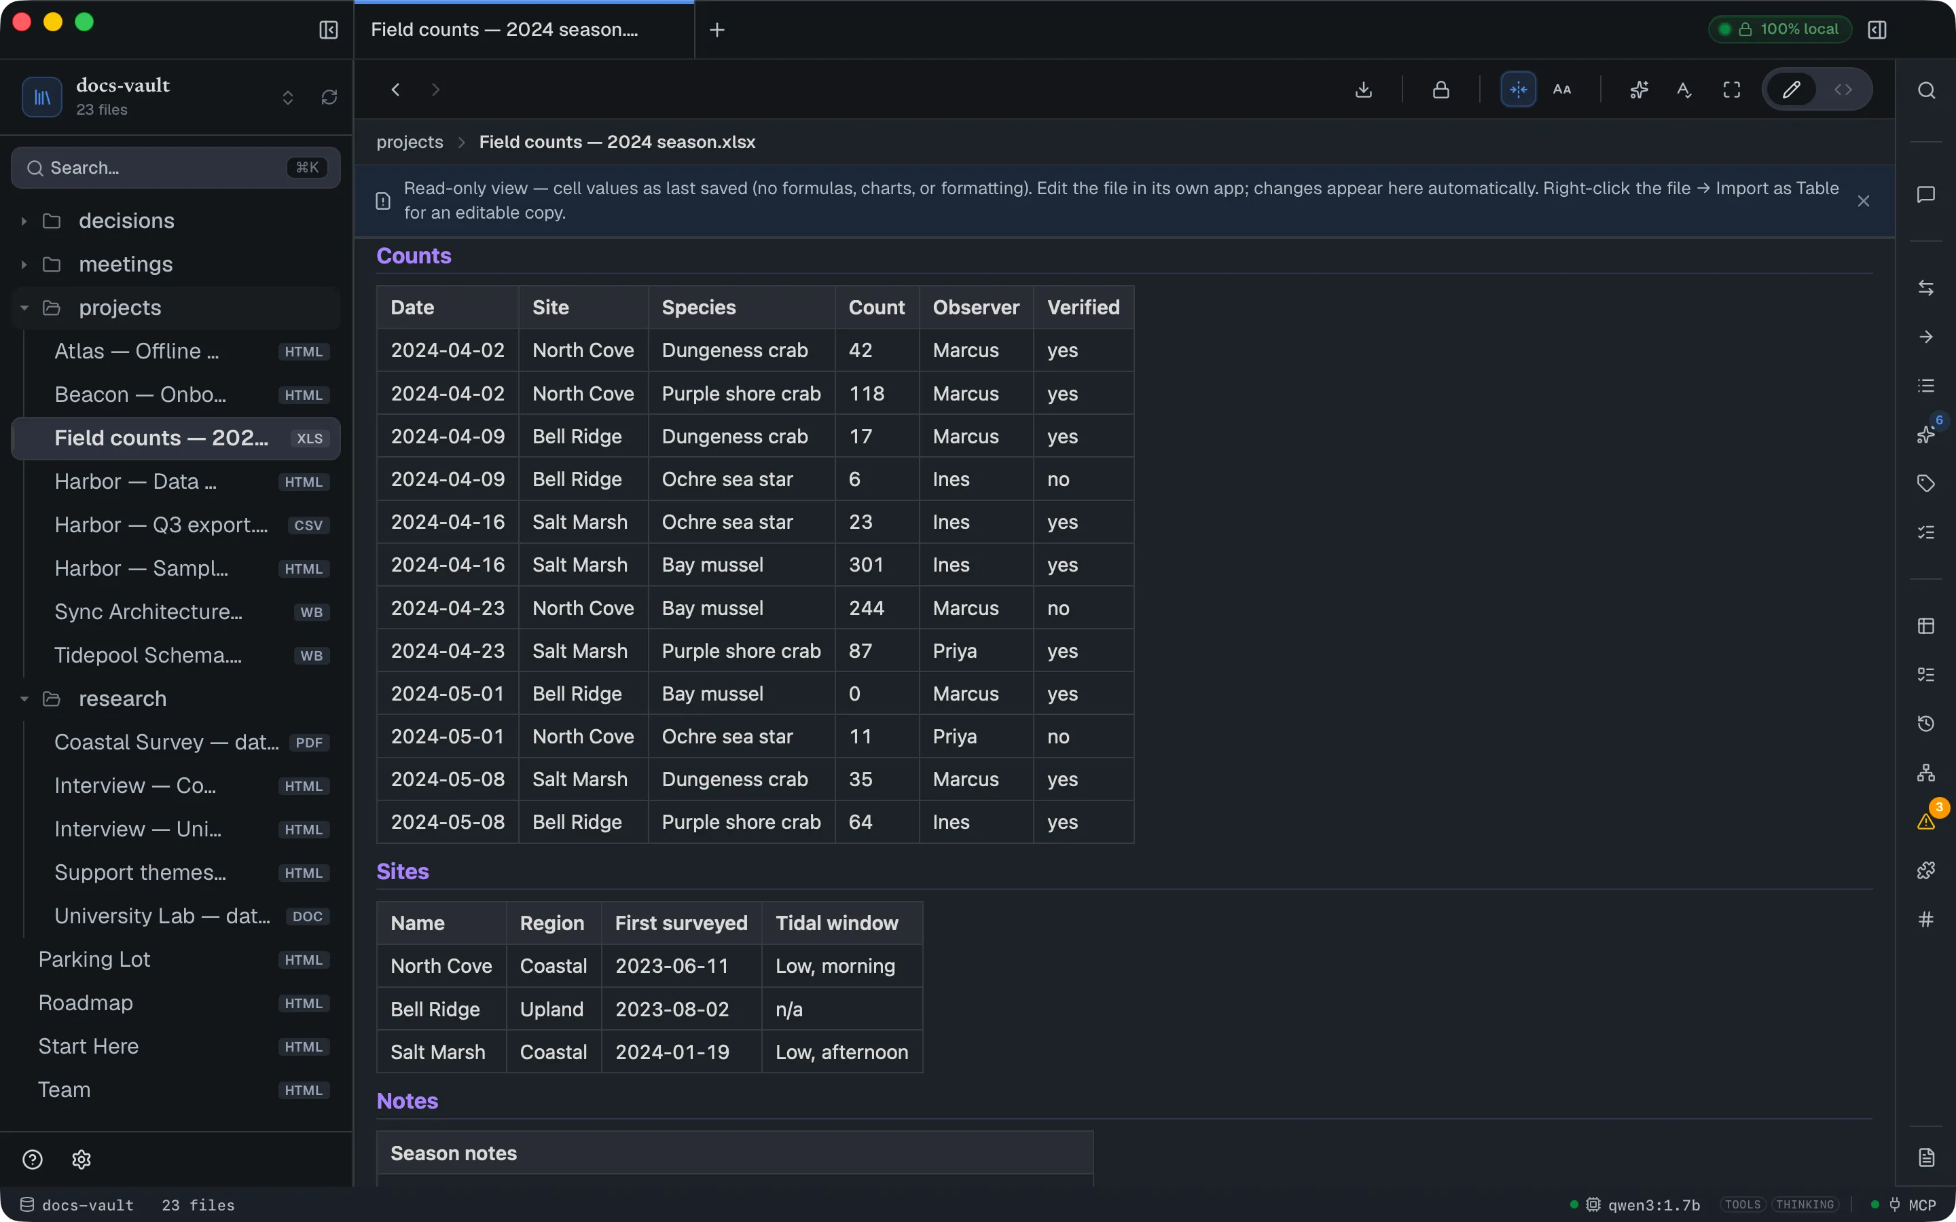This screenshot has height=1222, width=1956.
Task: Open settings gear at sidebar bottom
Action: coord(81,1160)
